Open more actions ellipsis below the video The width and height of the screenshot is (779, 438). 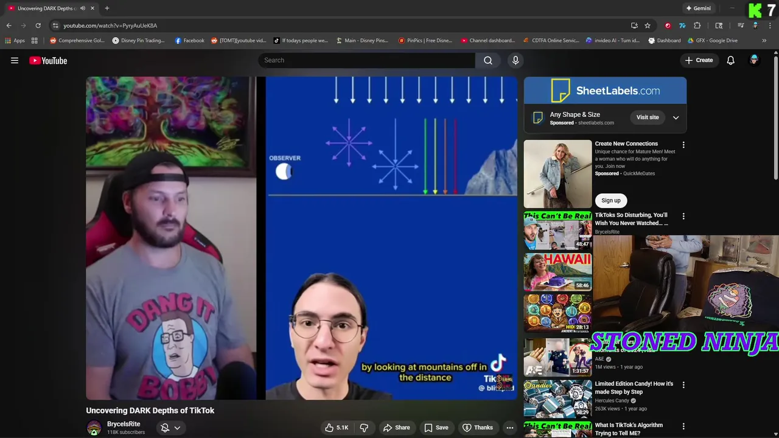point(510,428)
